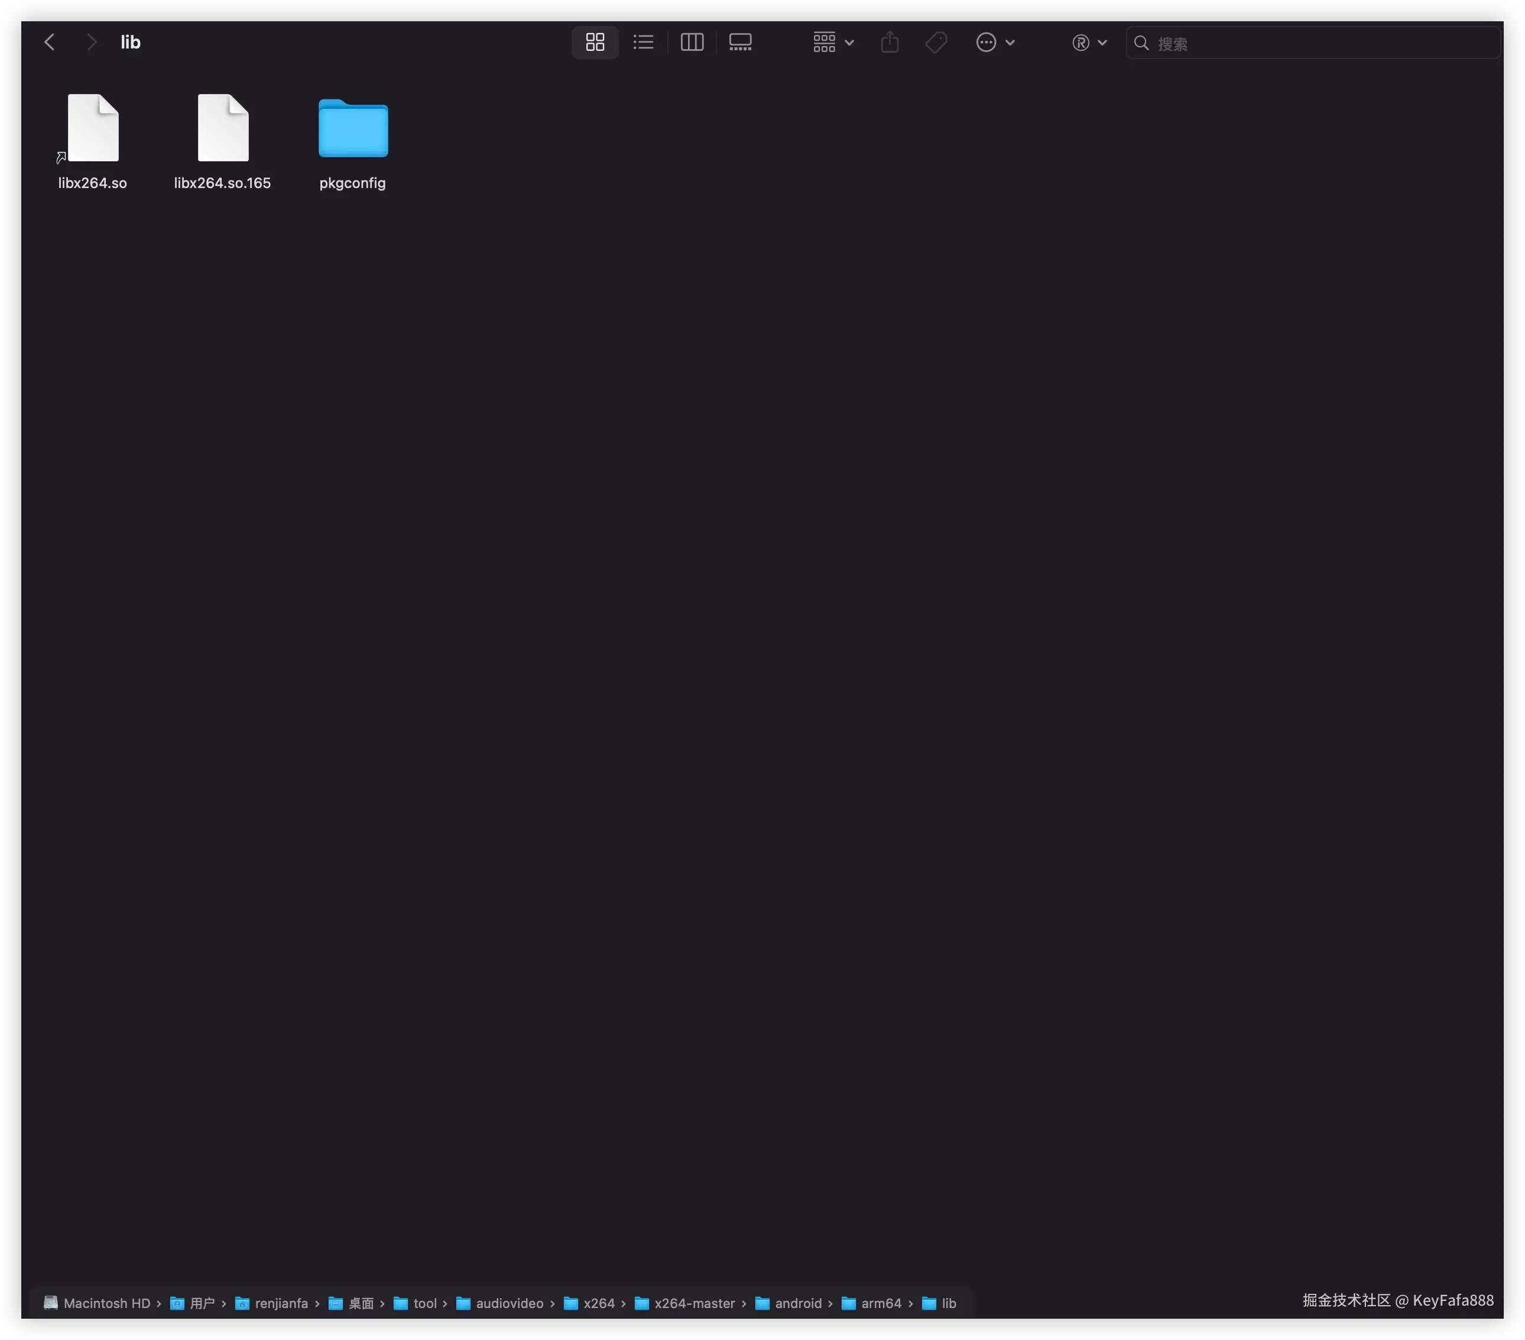Select the pkgconfig folder
1525x1340 pixels.
353,128
